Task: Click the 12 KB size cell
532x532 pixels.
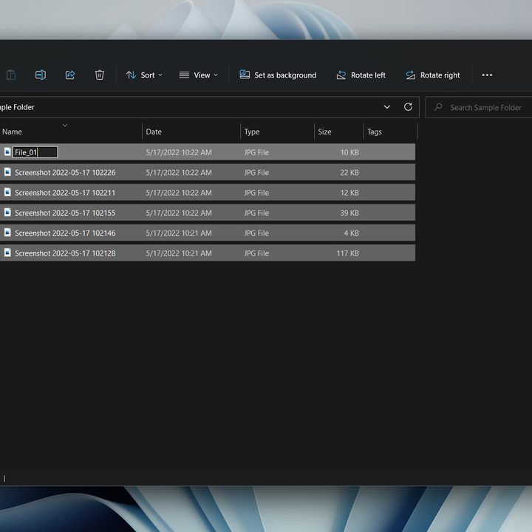Action: pos(349,193)
